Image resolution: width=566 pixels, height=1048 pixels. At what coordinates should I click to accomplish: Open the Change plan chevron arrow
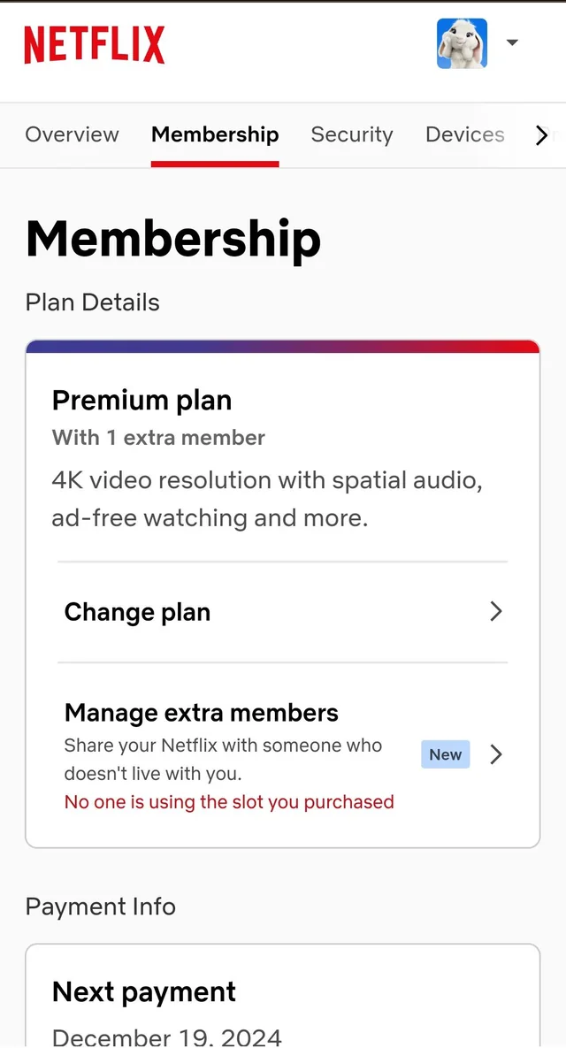tap(496, 611)
